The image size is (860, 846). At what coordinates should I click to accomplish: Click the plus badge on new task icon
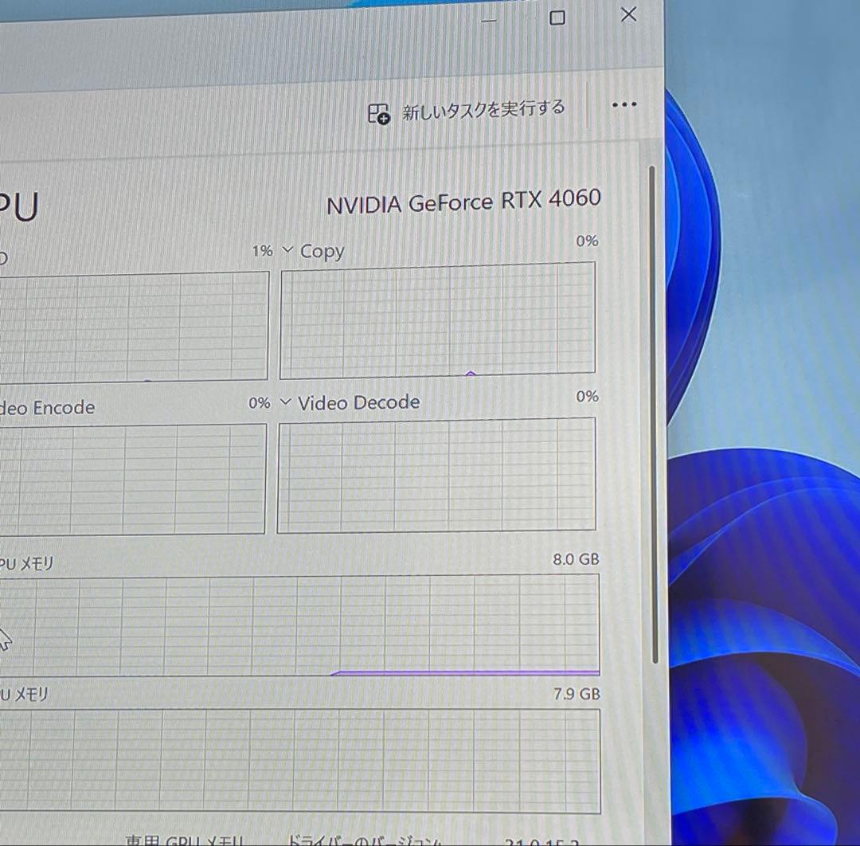[383, 119]
